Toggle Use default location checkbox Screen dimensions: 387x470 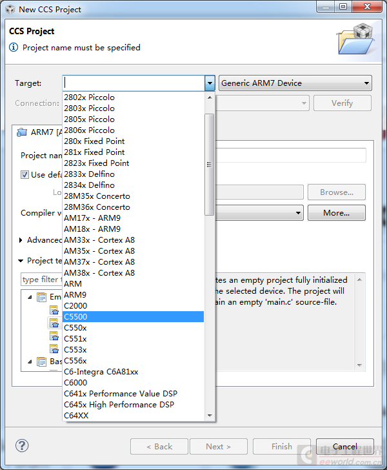(x=25, y=174)
